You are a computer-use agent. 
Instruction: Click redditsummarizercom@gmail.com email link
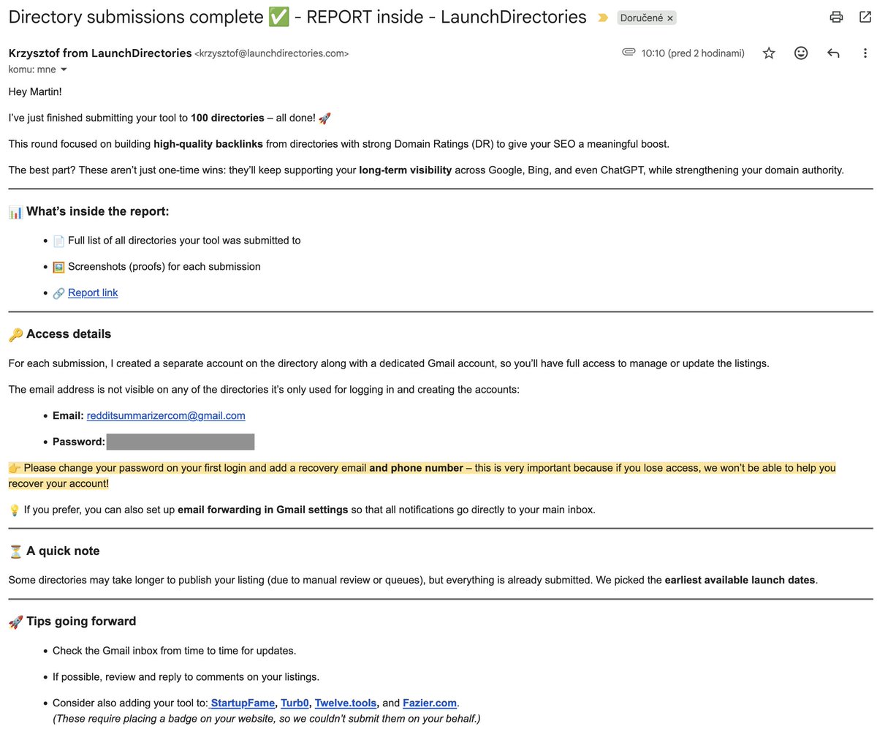coord(166,415)
